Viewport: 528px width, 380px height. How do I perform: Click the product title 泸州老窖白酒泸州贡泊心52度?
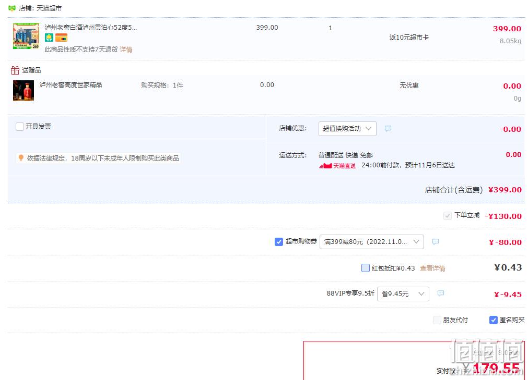[90, 27]
